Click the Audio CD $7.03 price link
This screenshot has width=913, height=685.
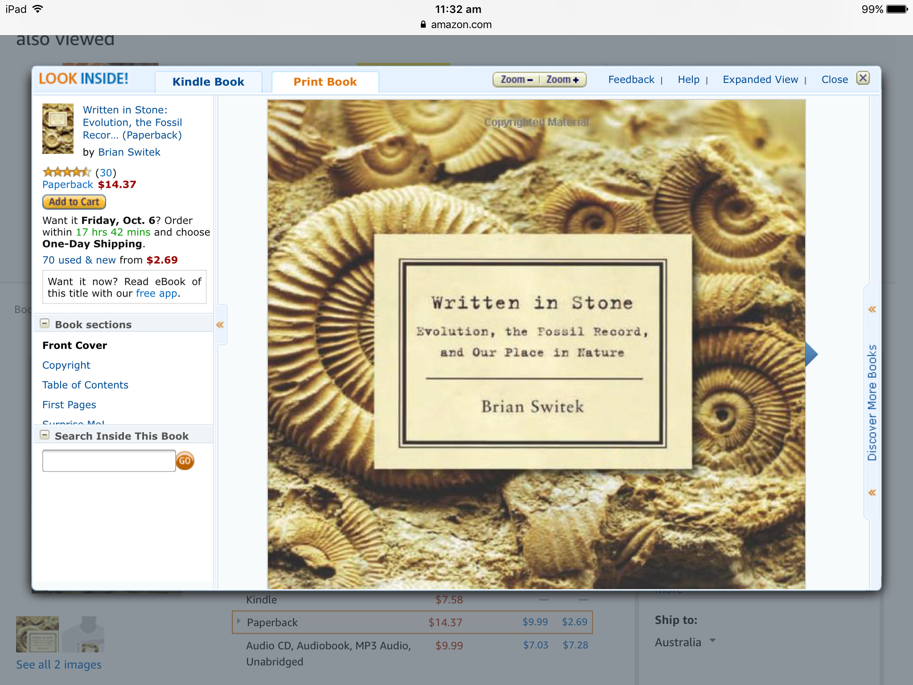coord(535,645)
